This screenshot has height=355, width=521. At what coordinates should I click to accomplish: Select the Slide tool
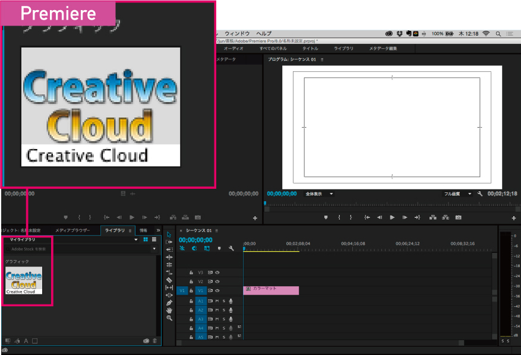(169, 295)
